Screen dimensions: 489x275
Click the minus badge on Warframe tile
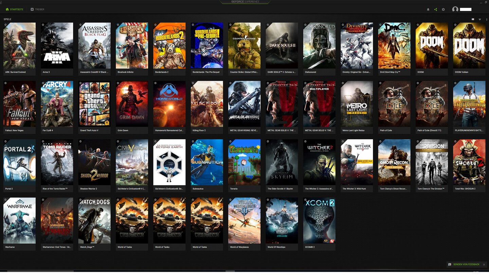coord(5,200)
